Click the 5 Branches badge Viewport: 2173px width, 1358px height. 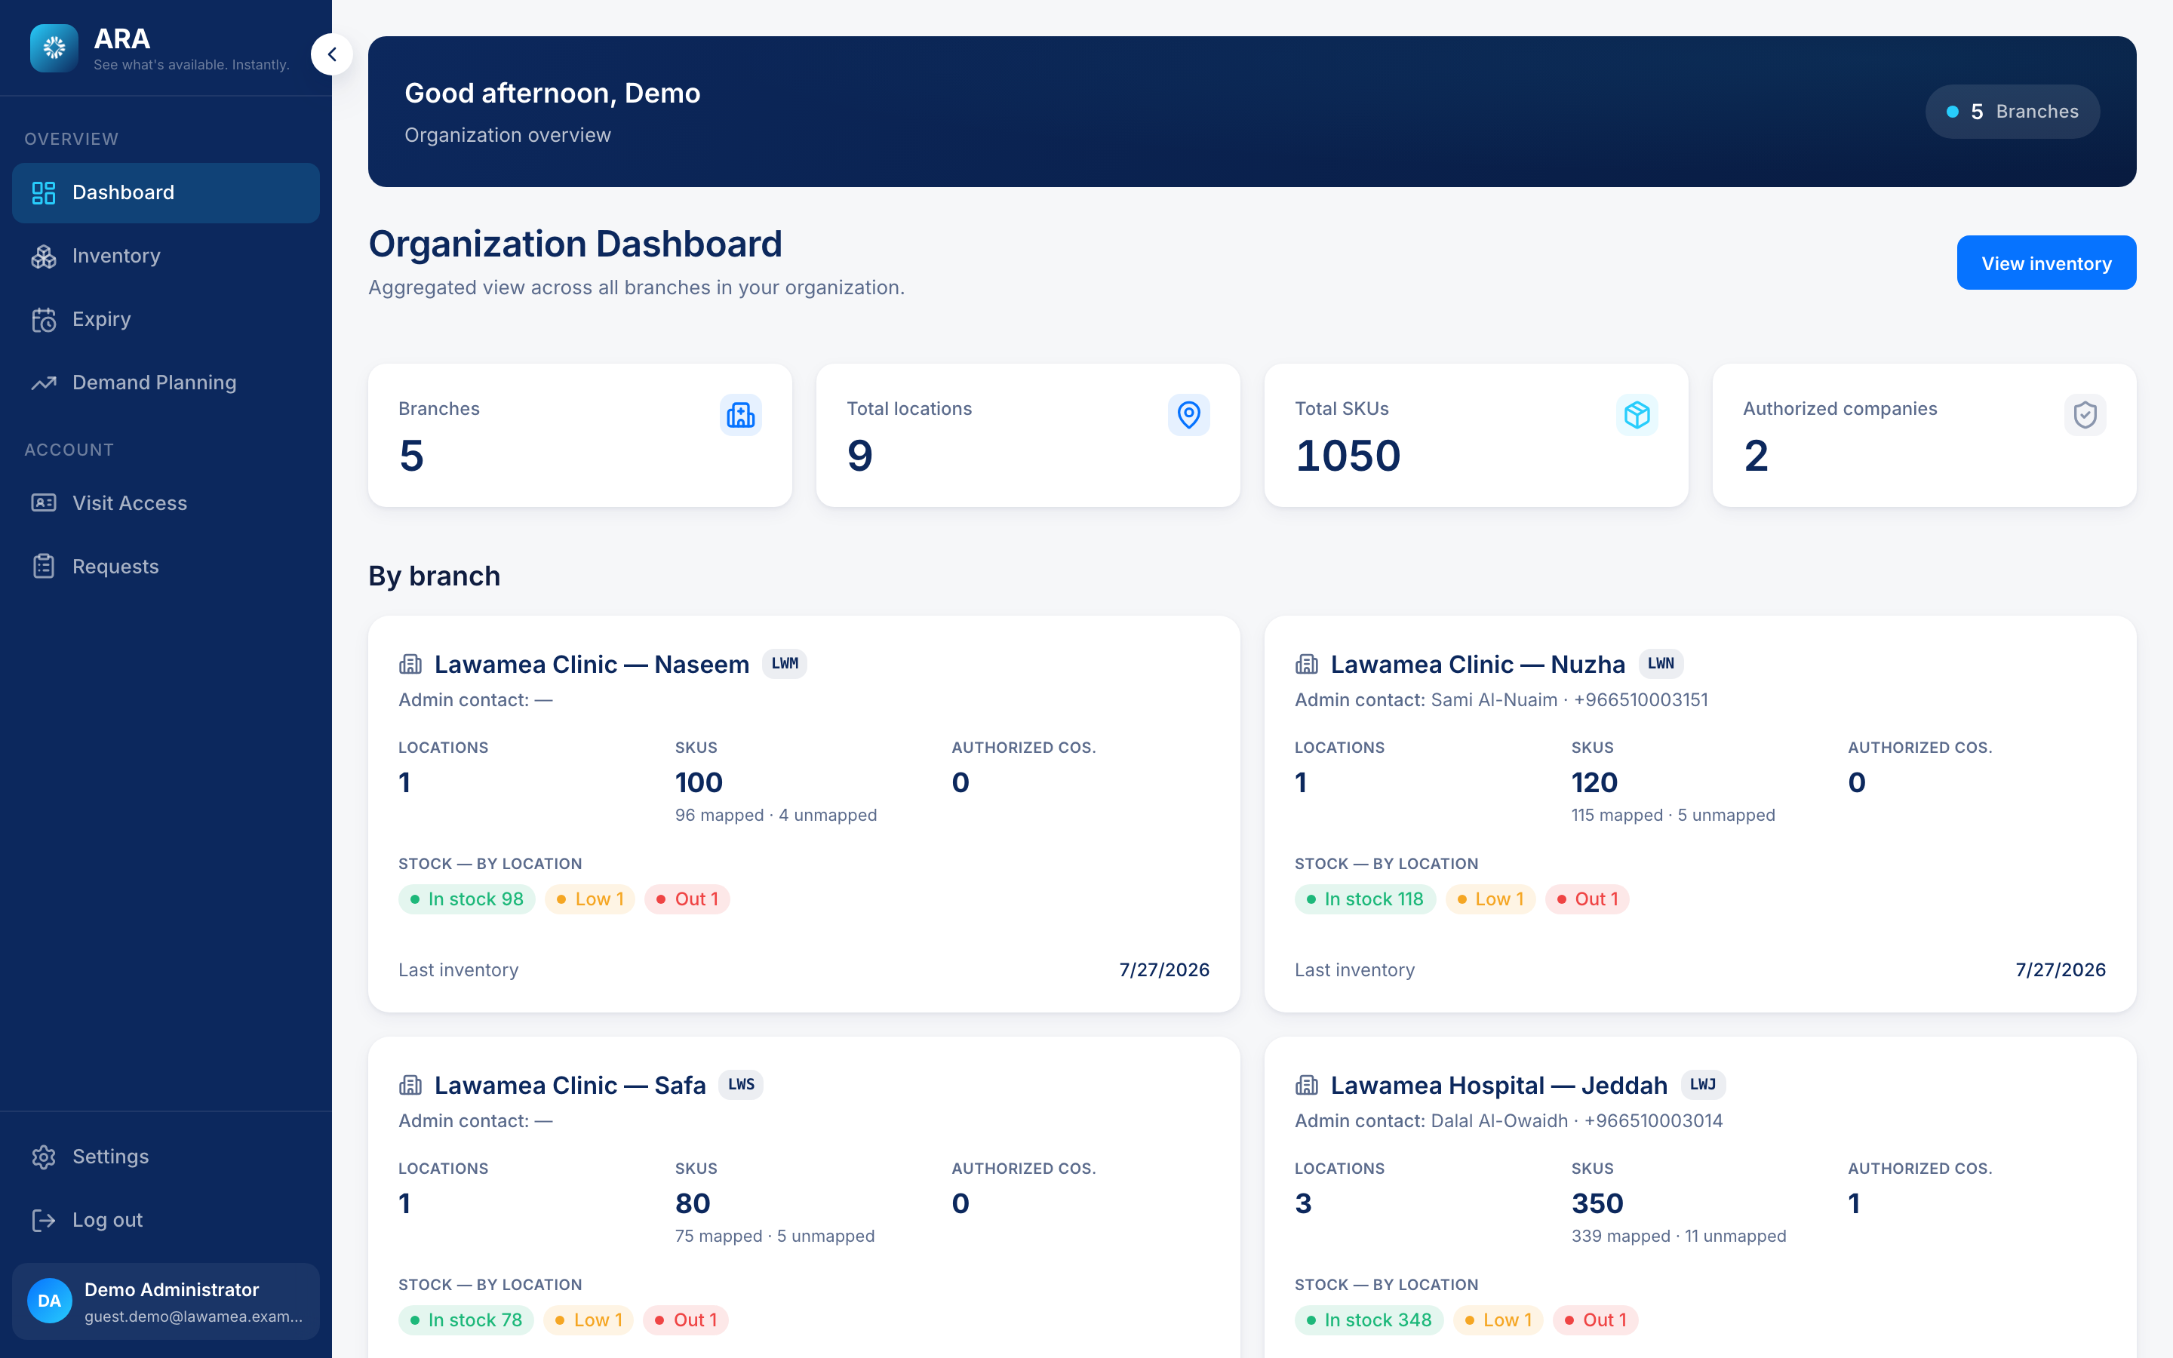click(x=2012, y=112)
